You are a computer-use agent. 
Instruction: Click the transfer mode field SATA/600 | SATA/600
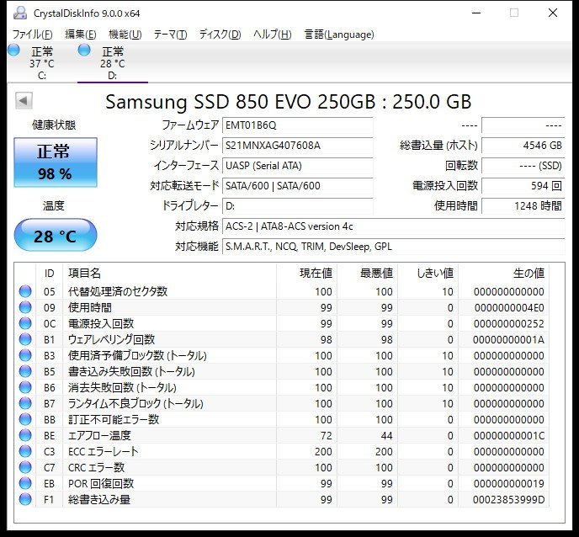tap(297, 186)
